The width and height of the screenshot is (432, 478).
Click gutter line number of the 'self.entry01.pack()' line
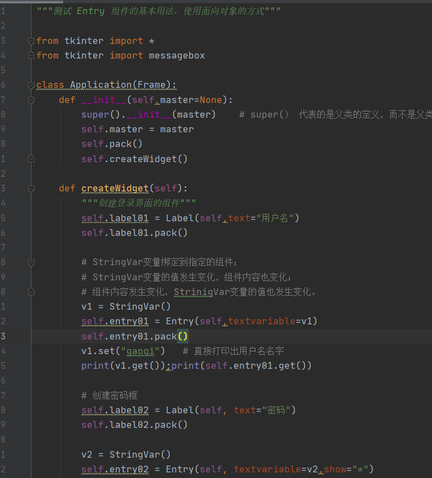3,337
